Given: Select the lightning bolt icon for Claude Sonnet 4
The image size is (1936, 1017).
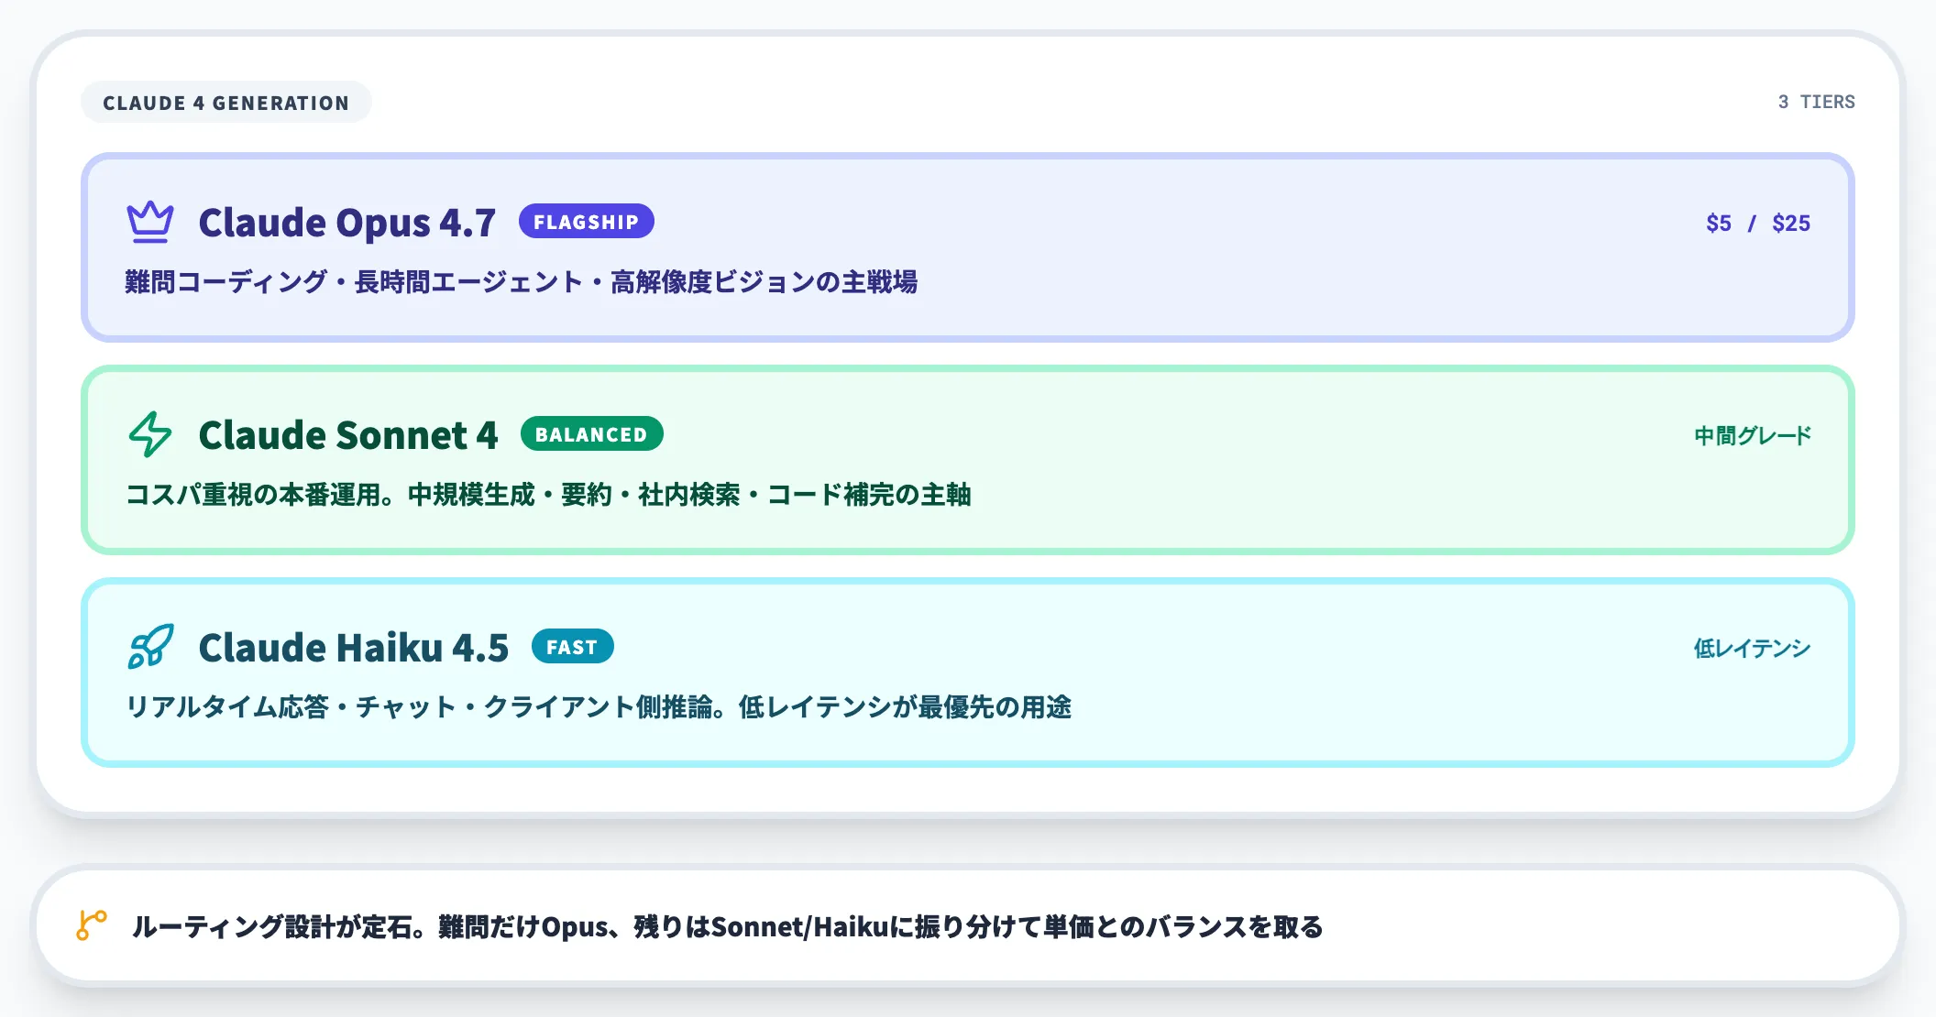Looking at the screenshot, I should [x=149, y=434].
